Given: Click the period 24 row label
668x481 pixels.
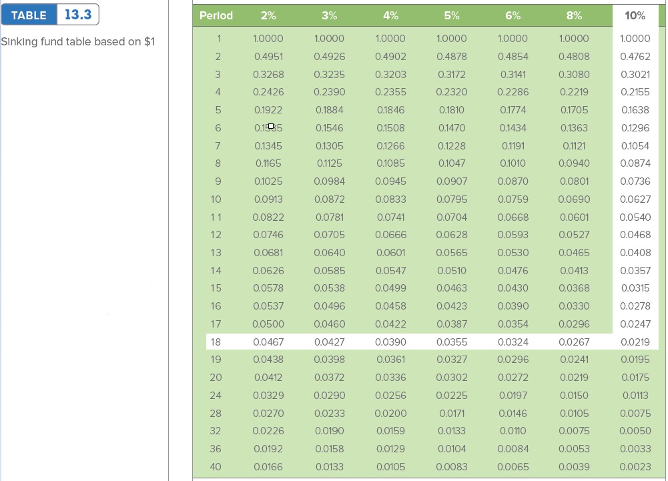Looking at the screenshot, I should click(216, 396).
